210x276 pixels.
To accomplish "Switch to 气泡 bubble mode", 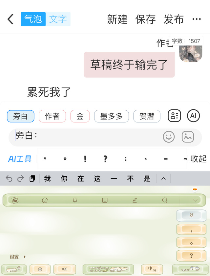I will pyautogui.click(x=33, y=19).
